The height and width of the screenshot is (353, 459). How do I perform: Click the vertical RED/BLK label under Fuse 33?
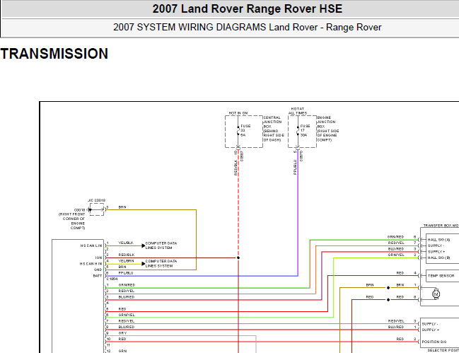(236, 168)
